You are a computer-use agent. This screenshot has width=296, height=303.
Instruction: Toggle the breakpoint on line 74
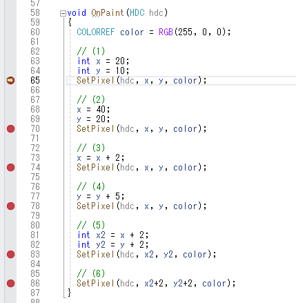click(x=10, y=167)
